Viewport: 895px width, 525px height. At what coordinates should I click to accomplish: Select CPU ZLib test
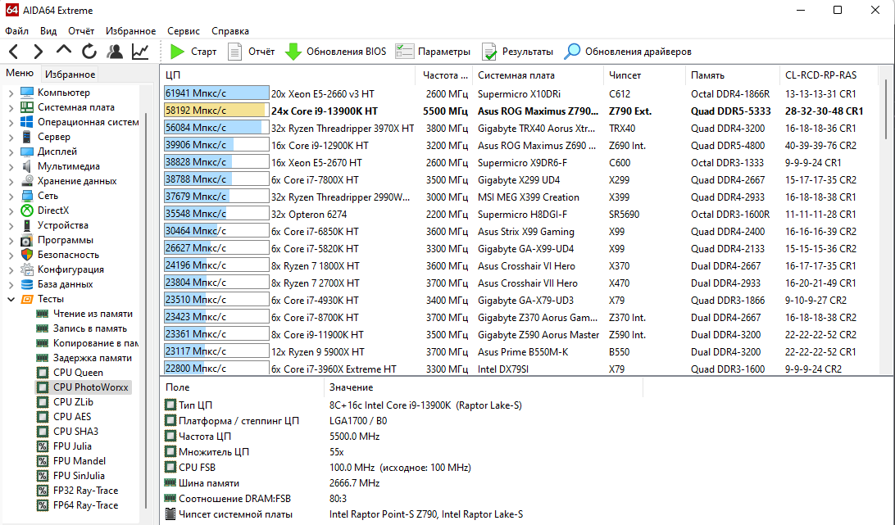click(x=73, y=402)
